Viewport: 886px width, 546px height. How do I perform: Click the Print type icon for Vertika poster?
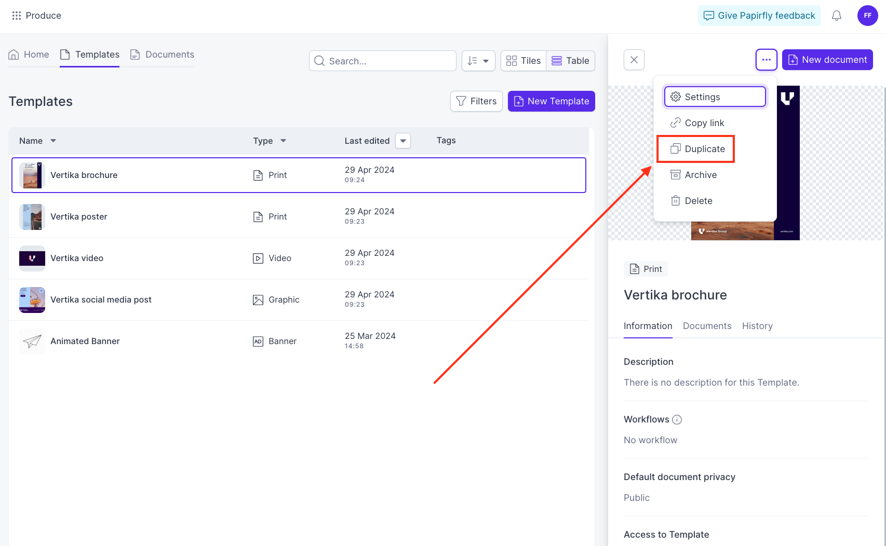(258, 216)
